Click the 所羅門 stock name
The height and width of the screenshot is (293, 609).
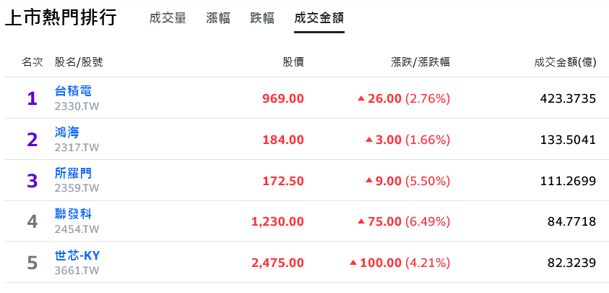tap(74, 173)
